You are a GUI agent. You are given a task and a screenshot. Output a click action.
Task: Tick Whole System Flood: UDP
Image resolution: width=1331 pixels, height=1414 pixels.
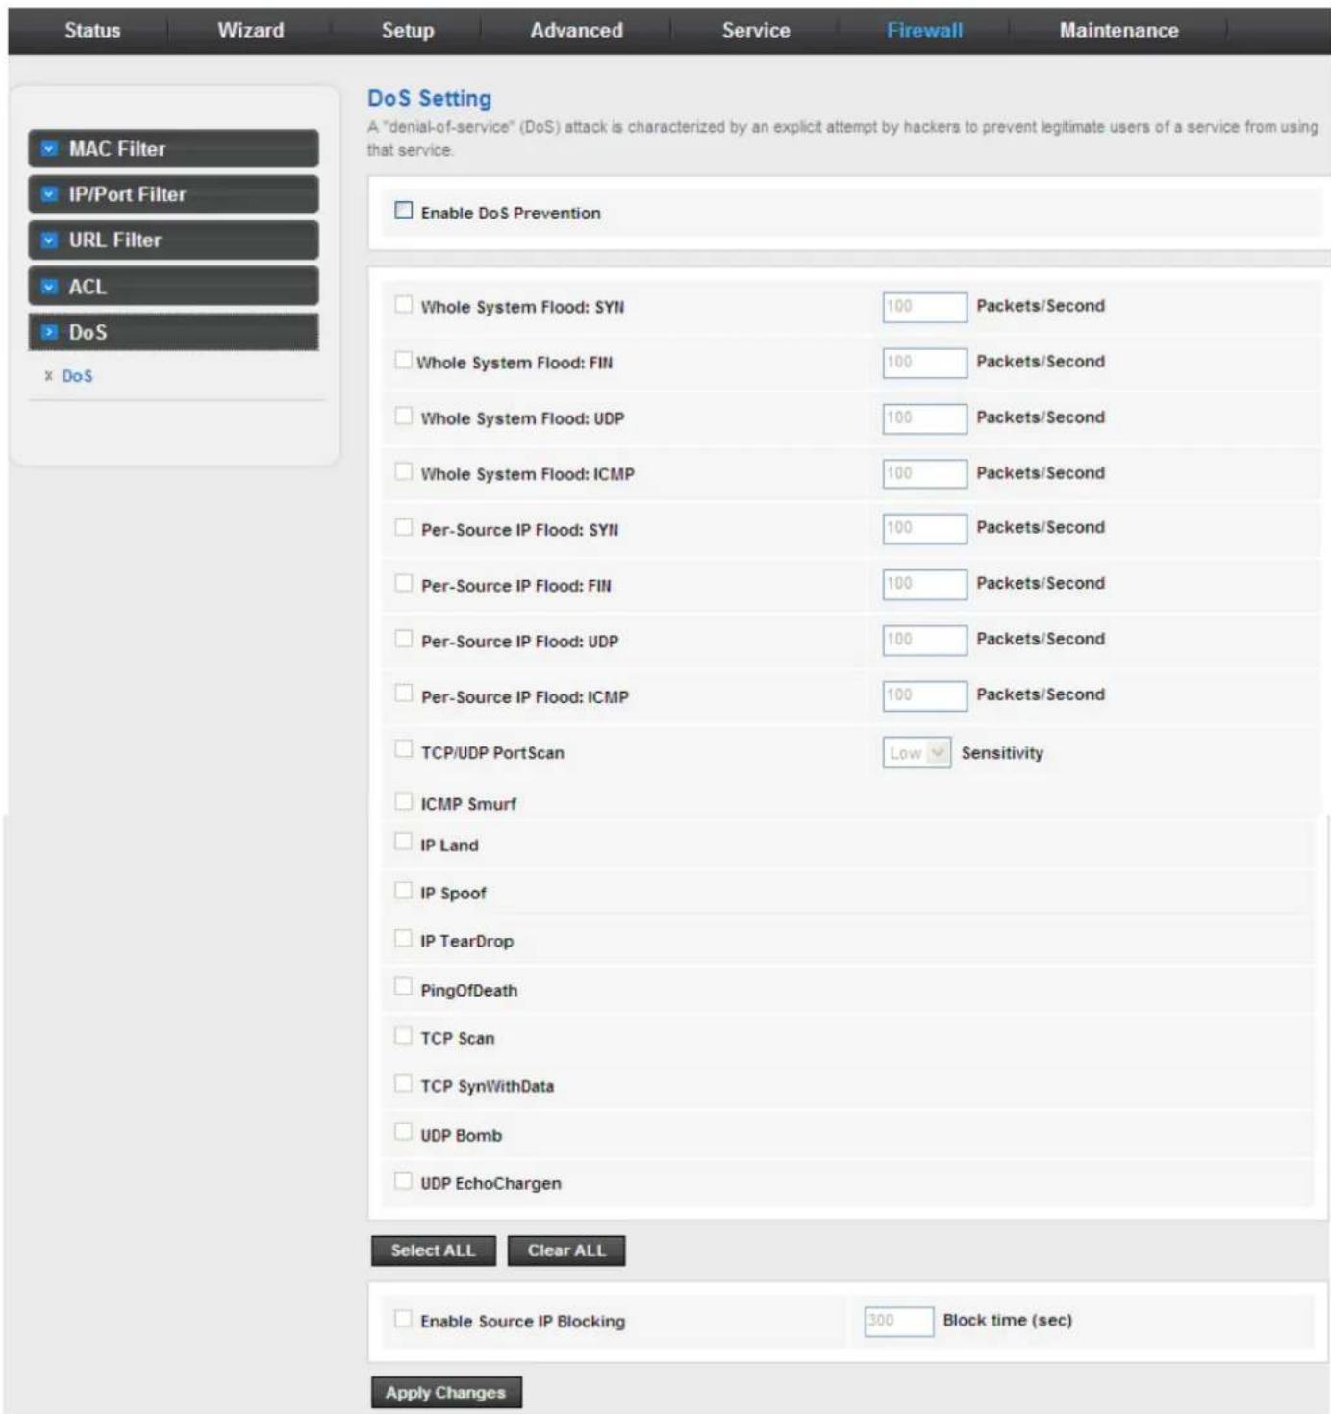tap(404, 416)
